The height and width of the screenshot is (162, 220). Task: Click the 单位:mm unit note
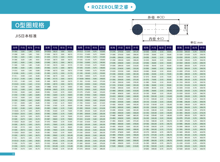(x=196, y=43)
